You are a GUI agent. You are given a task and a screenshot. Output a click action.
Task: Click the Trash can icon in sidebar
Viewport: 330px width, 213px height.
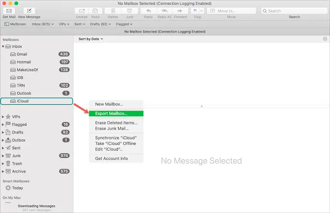point(8,163)
